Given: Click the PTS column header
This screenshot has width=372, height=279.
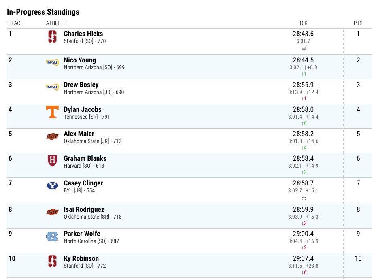Looking at the screenshot, I should 358,23.
